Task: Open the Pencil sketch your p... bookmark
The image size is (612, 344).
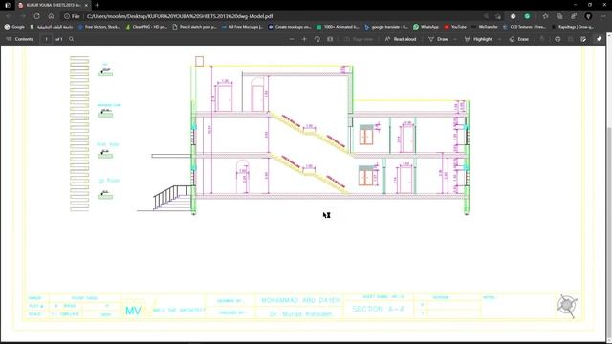Action: pos(194,27)
